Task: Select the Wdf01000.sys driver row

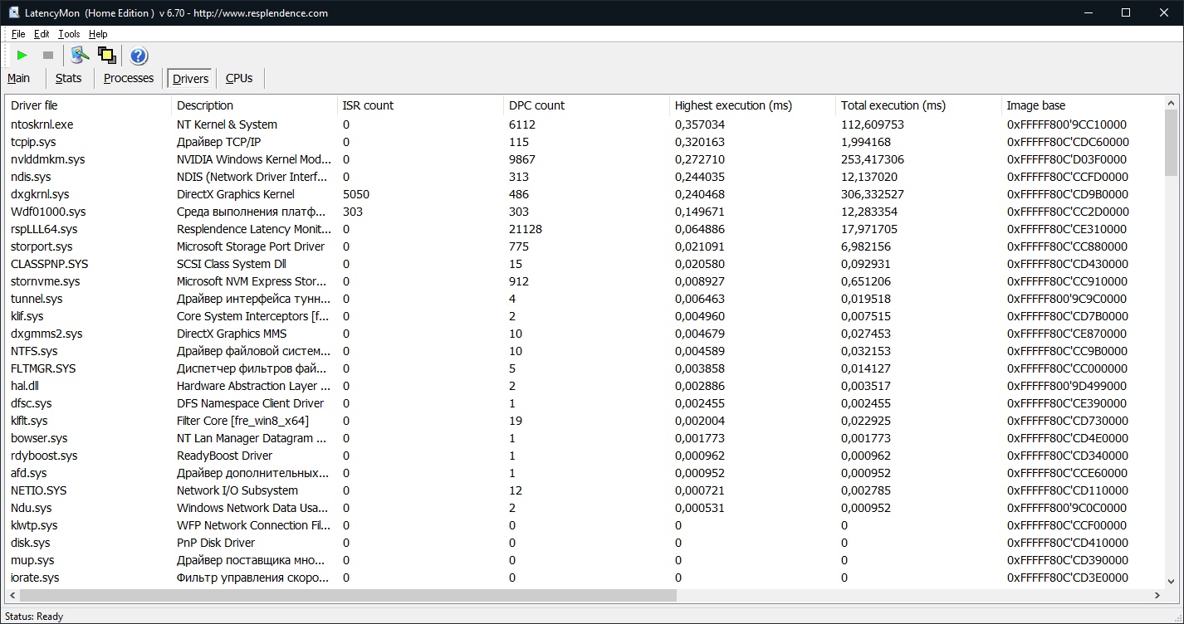Action: [x=585, y=212]
